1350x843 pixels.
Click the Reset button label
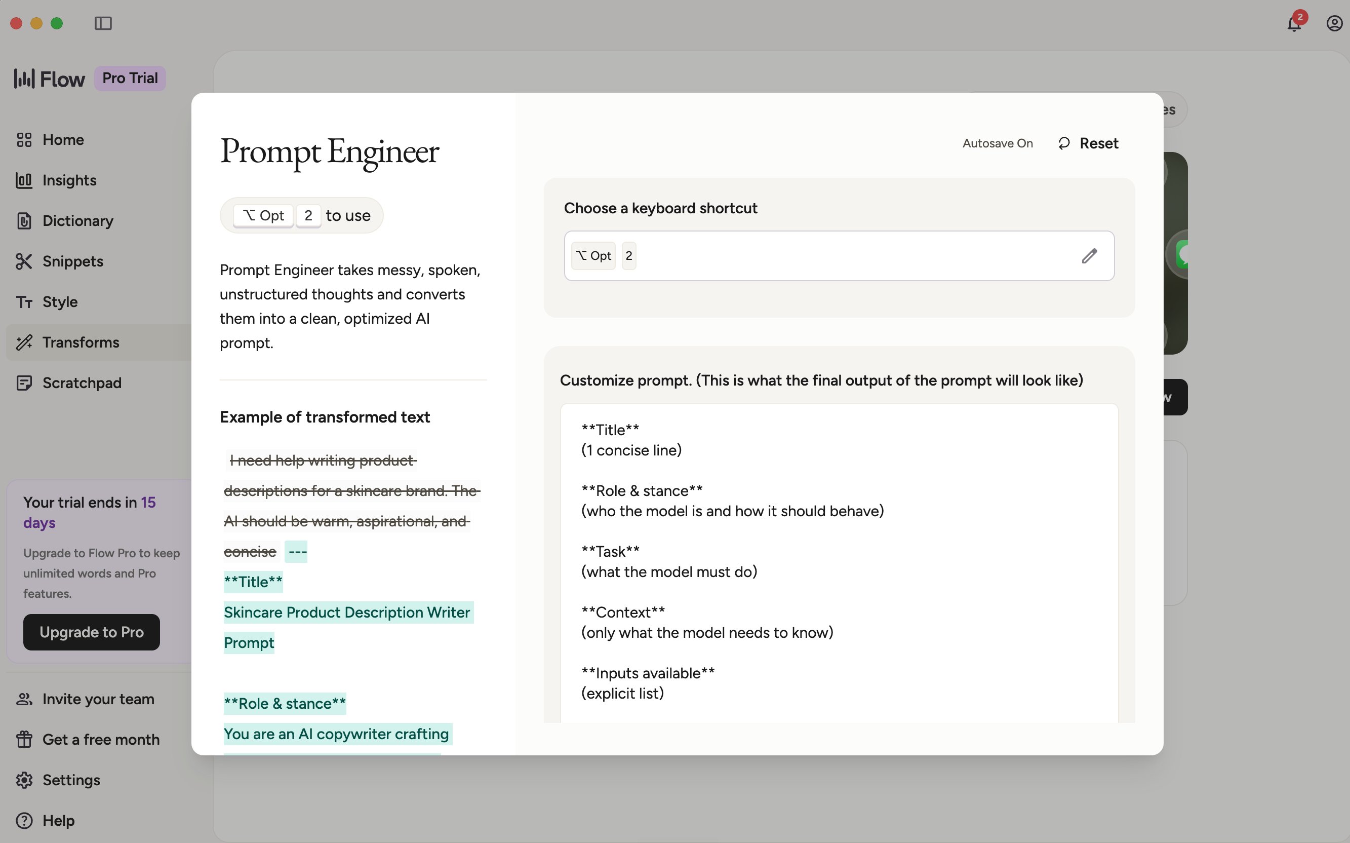(1099, 143)
